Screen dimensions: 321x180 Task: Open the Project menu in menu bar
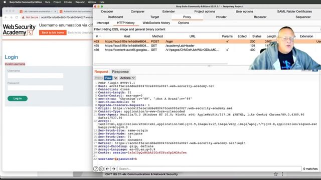[57, 2]
